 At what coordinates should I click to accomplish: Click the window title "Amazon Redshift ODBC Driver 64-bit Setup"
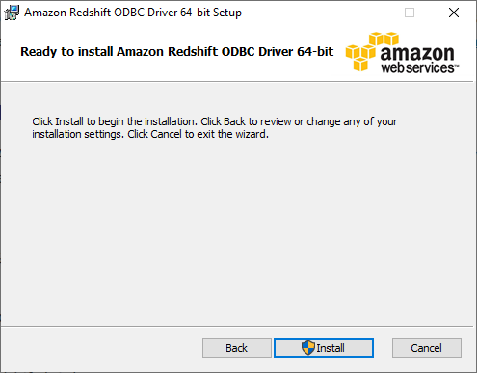click(133, 13)
